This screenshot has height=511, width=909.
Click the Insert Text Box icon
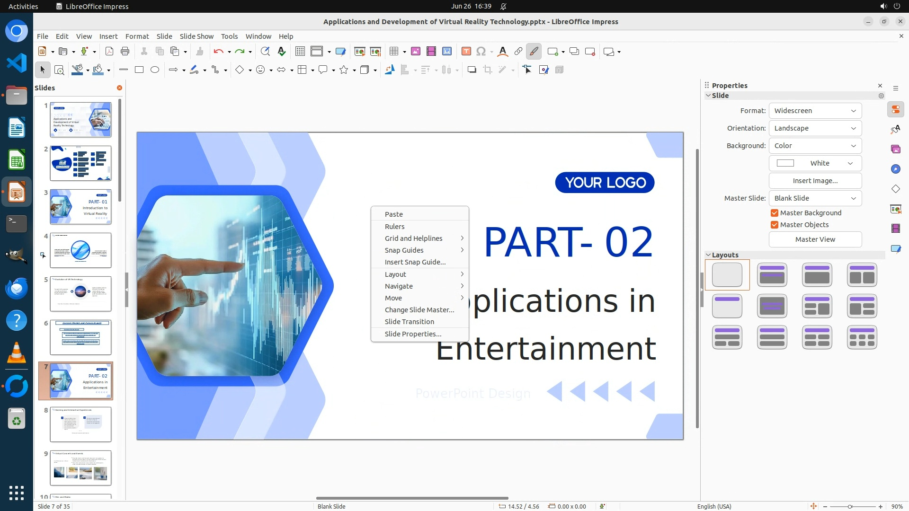pos(466,52)
